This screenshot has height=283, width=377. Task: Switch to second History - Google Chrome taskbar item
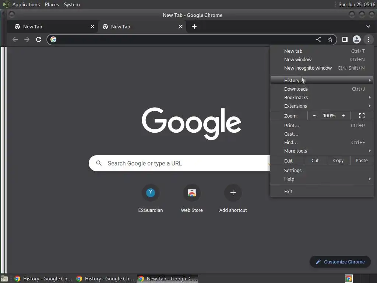click(105, 279)
